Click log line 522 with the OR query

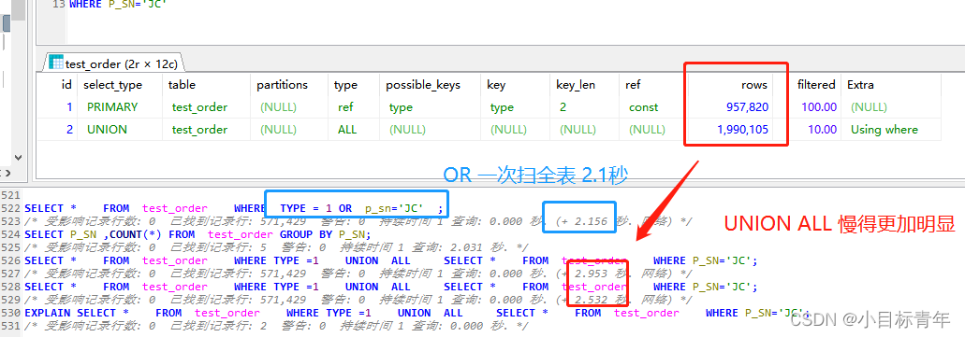[233, 208]
